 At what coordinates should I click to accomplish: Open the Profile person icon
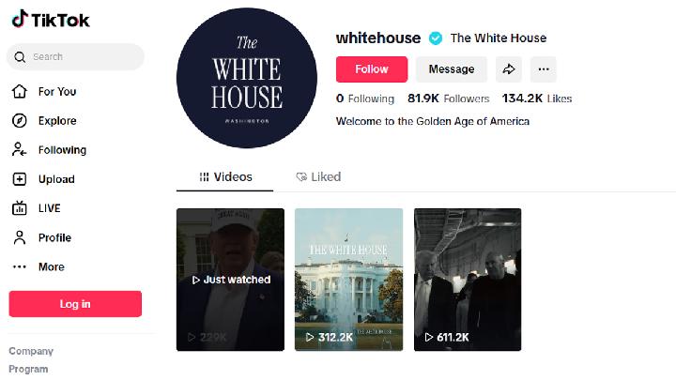pyautogui.click(x=20, y=237)
